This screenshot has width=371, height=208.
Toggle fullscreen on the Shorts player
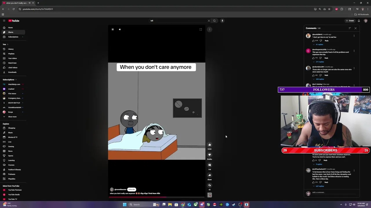(x=201, y=29)
